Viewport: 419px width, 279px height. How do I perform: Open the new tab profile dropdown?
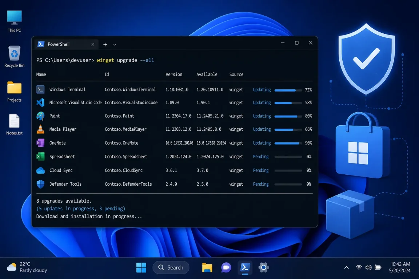tap(115, 45)
